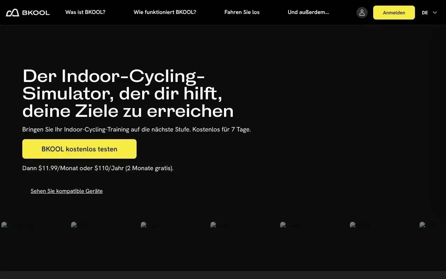
Task: Click the dark user avatar circle in header
Action: point(362,12)
